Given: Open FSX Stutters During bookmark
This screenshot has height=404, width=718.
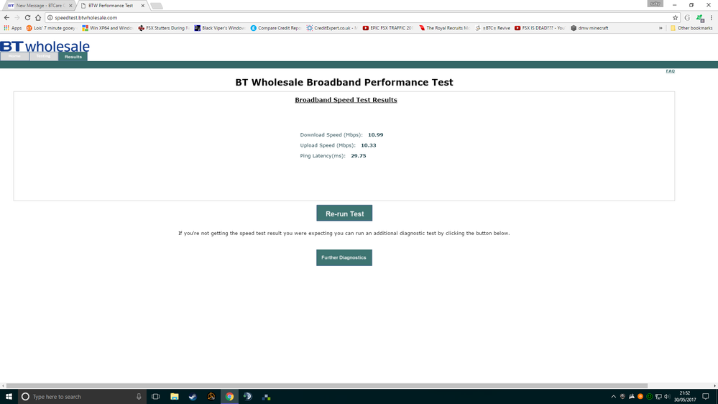Looking at the screenshot, I should [163, 28].
